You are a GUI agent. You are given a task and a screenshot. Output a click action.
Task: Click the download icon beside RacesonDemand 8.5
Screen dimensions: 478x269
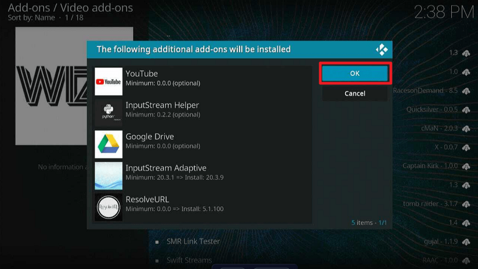[466, 91]
